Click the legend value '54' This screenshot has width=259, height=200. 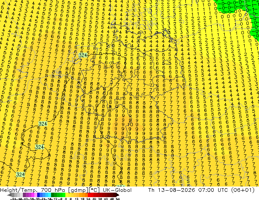[118, 199]
